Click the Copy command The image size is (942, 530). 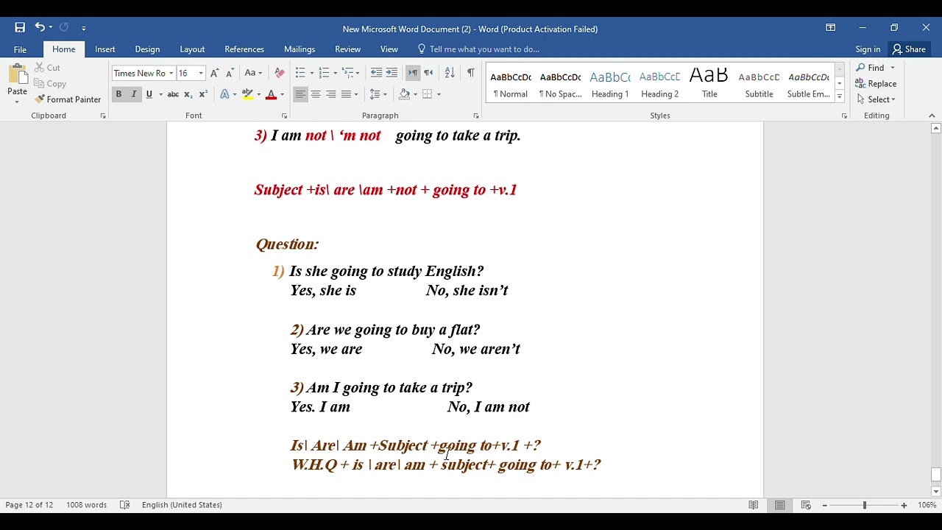(50, 84)
